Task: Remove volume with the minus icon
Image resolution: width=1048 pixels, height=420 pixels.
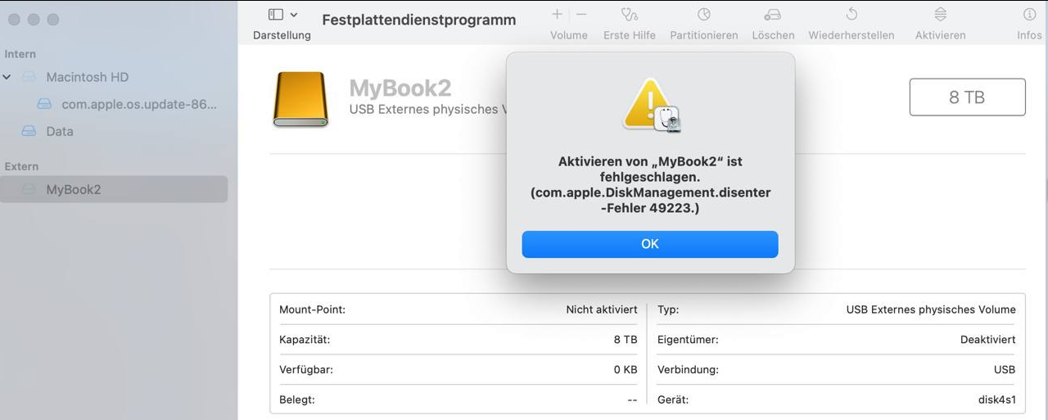Action: (x=581, y=15)
